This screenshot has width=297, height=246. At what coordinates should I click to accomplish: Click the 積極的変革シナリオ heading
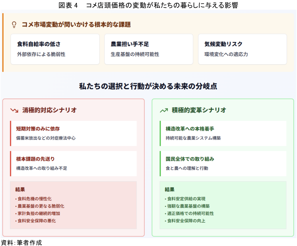click(199, 110)
